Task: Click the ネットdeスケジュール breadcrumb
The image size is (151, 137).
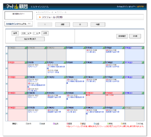Action: [x=46, y=12]
